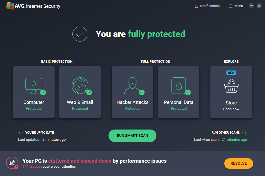Open the Notifications bell

tap(197, 6)
